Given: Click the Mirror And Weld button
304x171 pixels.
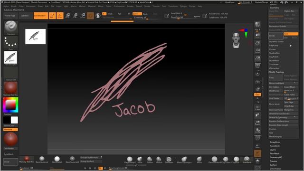Looking at the screenshot, I should pyautogui.click(x=283, y=83).
